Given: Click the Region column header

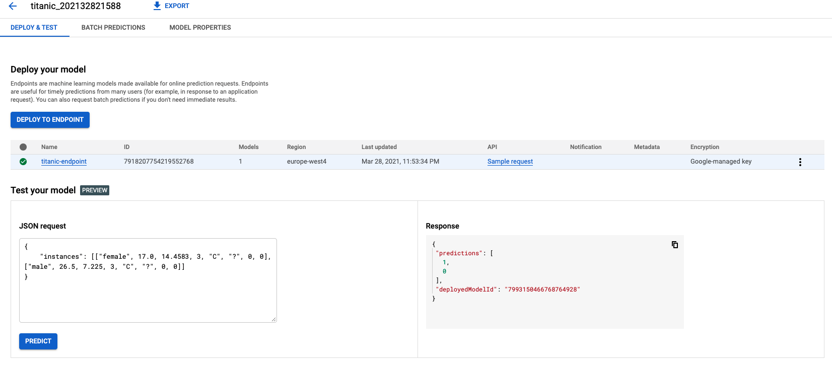Looking at the screenshot, I should coord(296,147).
